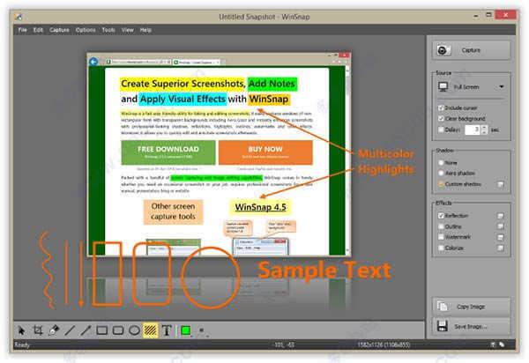Select the plain Line drawing tool
The height and width of the screenshot is (363, 529).
[70, 330]
